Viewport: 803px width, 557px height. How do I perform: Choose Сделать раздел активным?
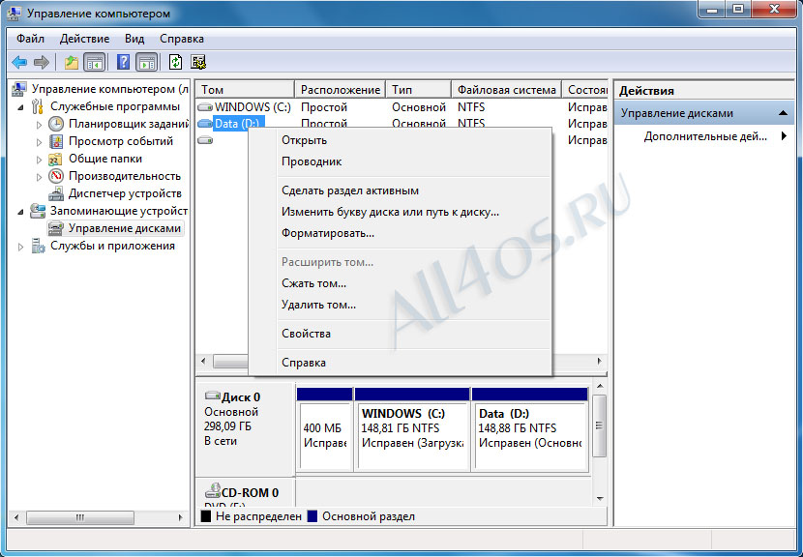pos(400,191)
